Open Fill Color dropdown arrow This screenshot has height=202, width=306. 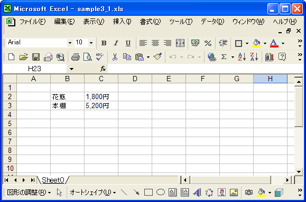point(265,43)
